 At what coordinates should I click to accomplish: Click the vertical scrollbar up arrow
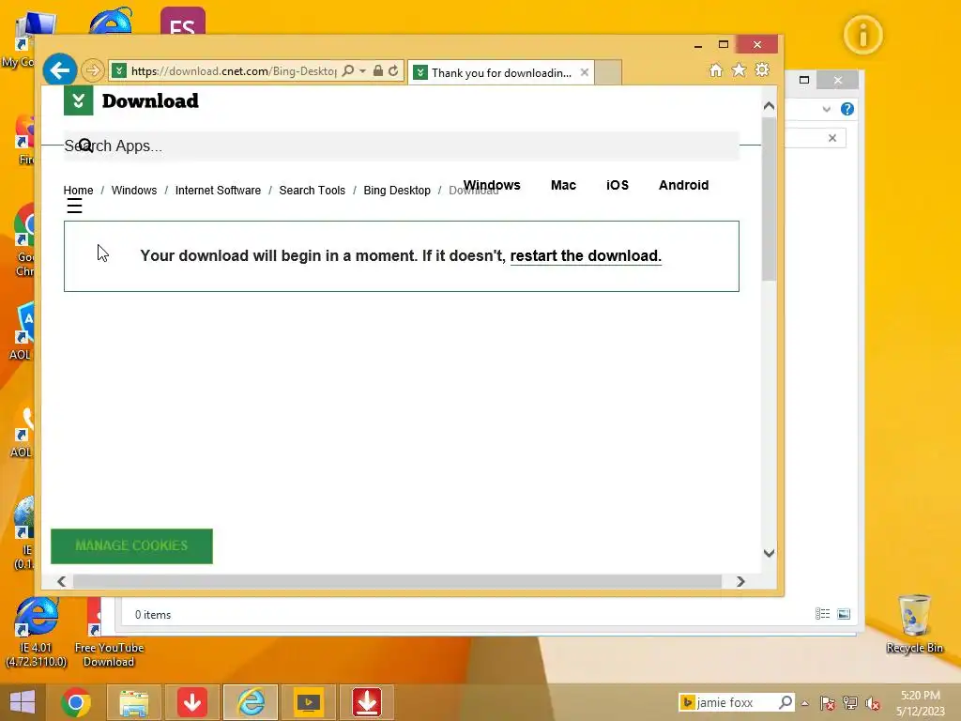(x=769, y=106)
